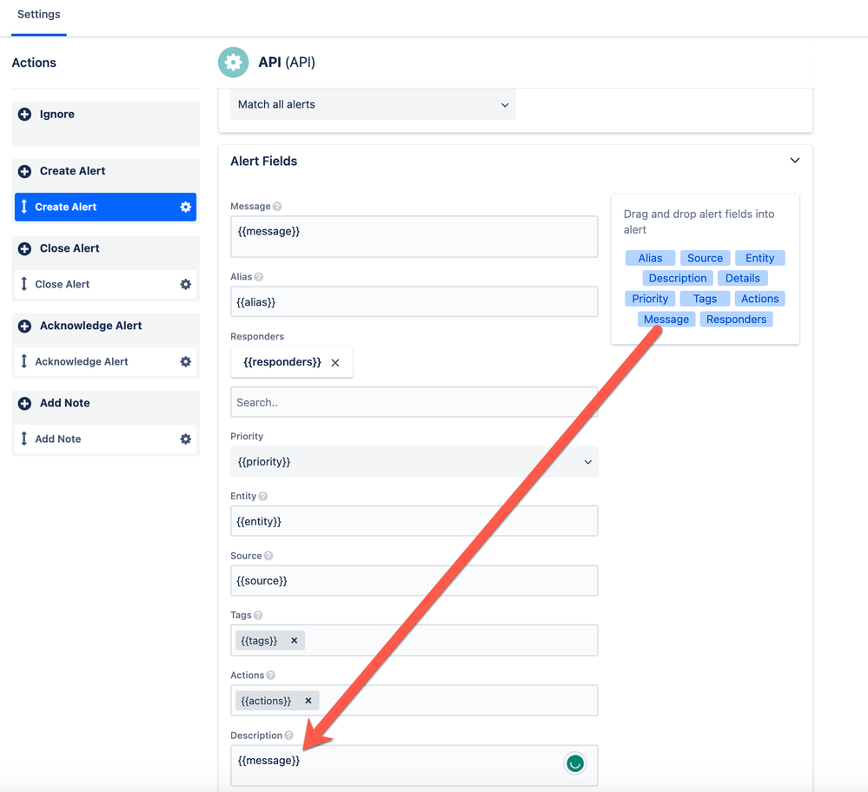Screen dimensions: 868x792
Task: Select the Acknowledge Alert action row
Action: pos(105,362)
